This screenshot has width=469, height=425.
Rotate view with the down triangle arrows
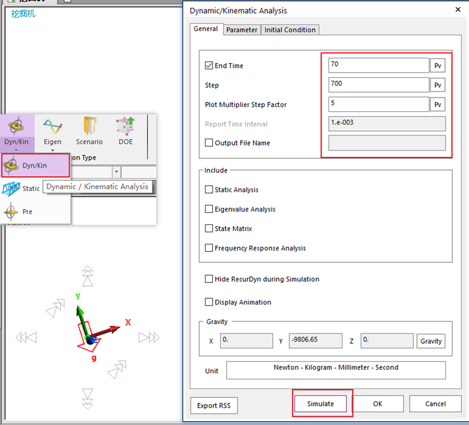coord(88,398)
